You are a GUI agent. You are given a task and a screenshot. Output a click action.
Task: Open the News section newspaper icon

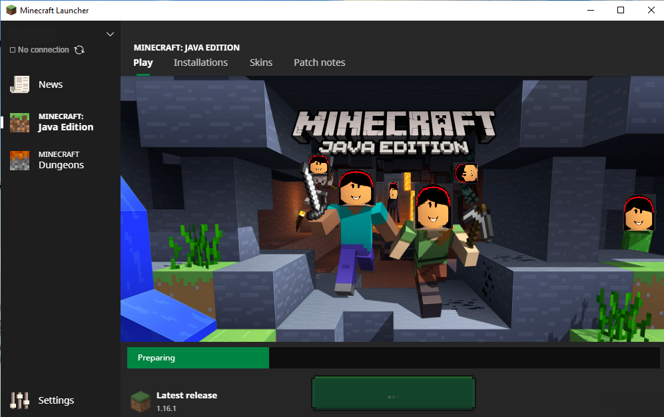19,84
